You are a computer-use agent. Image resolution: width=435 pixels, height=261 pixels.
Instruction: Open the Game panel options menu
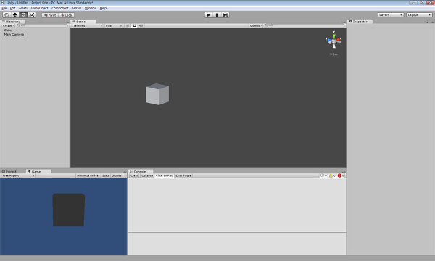point(124,172)
